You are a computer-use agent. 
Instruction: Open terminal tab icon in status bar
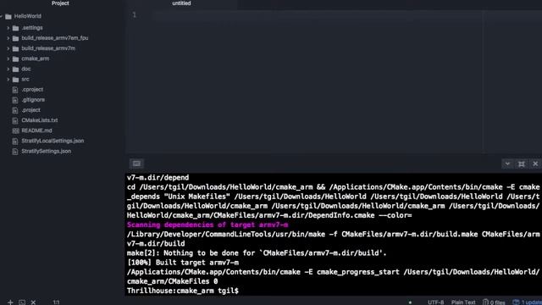pos(22,302)
